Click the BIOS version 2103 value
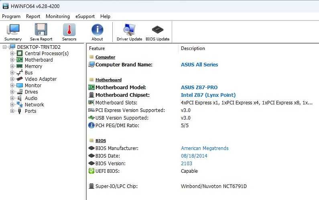The width and height of the screenshot is (319, 200). pos(187,164)
